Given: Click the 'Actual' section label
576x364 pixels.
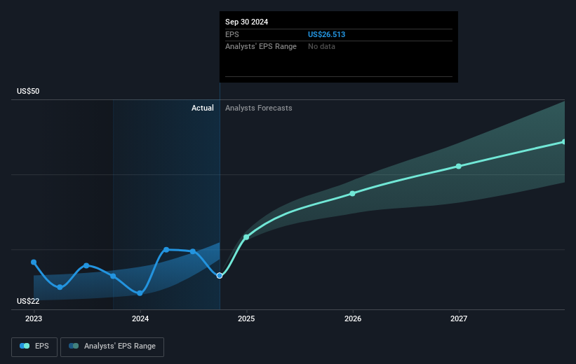Looking at the screenshot, I should pyautogui.click(x=203, y=108).
